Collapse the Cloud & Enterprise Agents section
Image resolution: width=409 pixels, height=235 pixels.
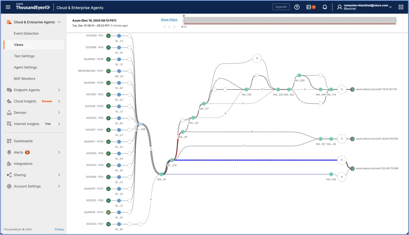(x=59, y=22)
